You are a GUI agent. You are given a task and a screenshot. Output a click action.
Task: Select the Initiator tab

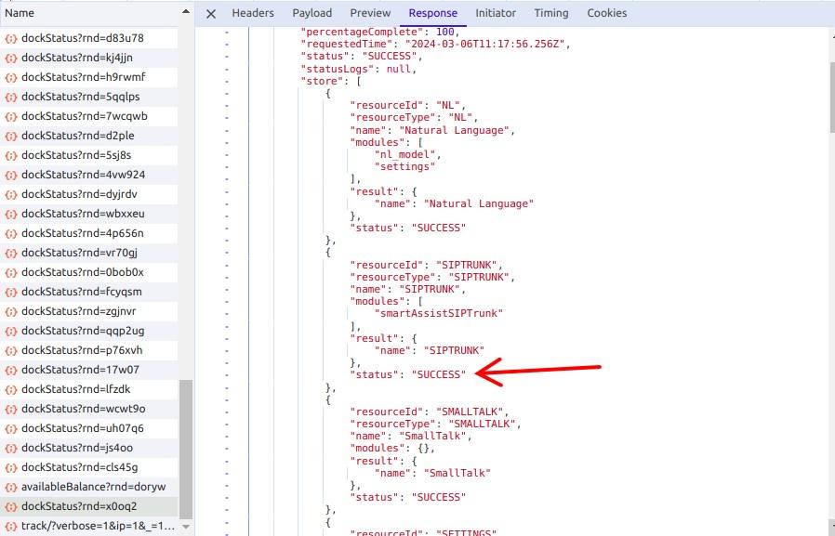(x=496, y=13)
